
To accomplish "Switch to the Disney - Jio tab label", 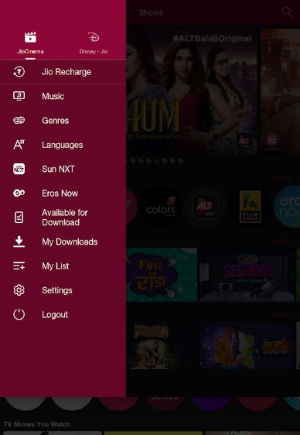I will coord(94,52).
